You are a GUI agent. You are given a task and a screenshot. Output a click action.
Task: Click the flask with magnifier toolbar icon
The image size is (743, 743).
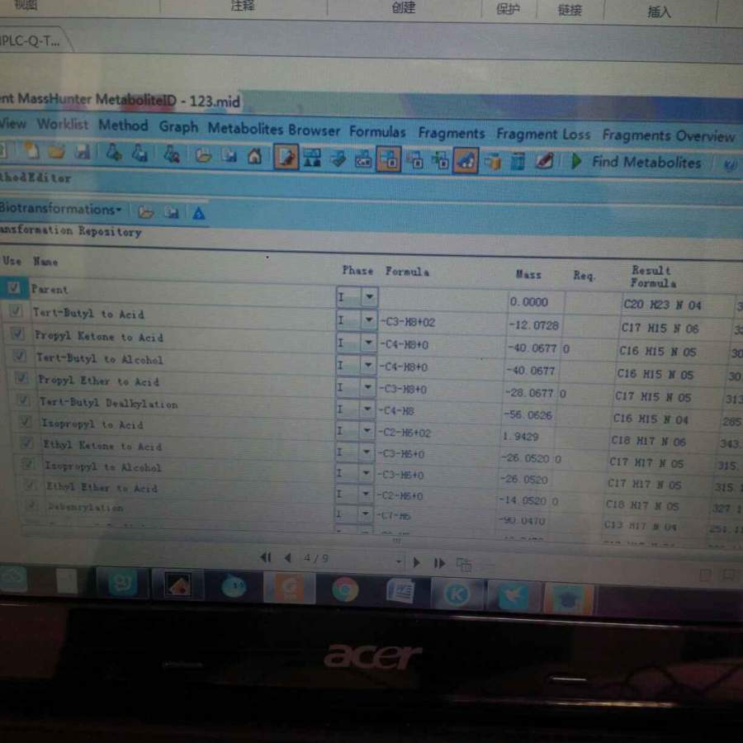(x=171, y=154)
